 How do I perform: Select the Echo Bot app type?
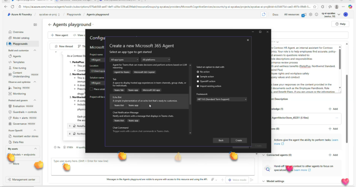tap(149, 101)
